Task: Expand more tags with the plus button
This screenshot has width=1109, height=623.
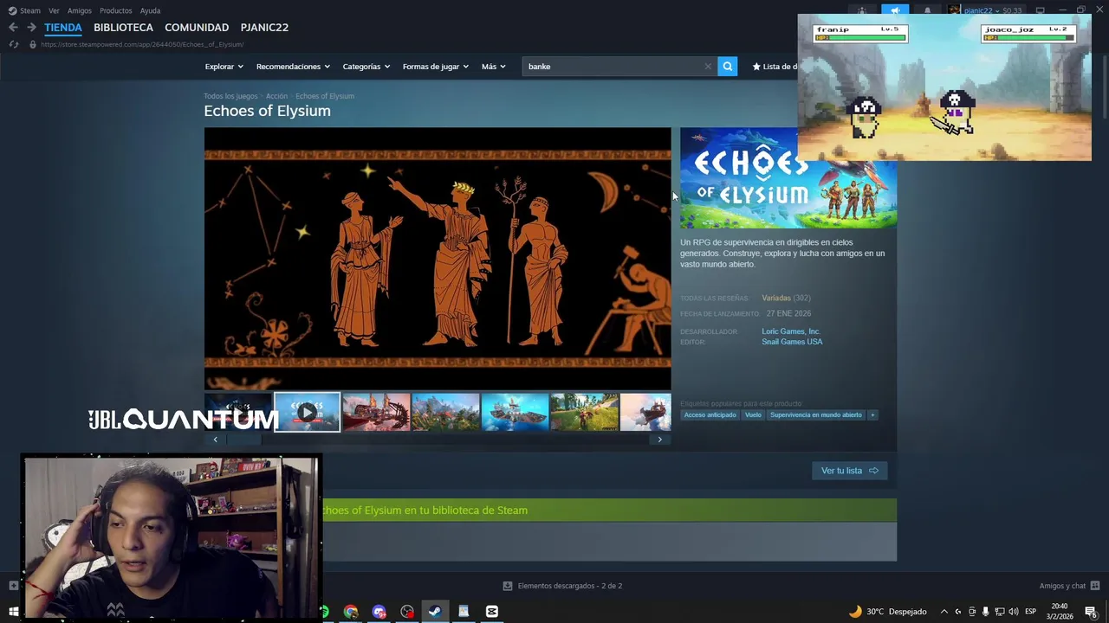Action: 872,415
